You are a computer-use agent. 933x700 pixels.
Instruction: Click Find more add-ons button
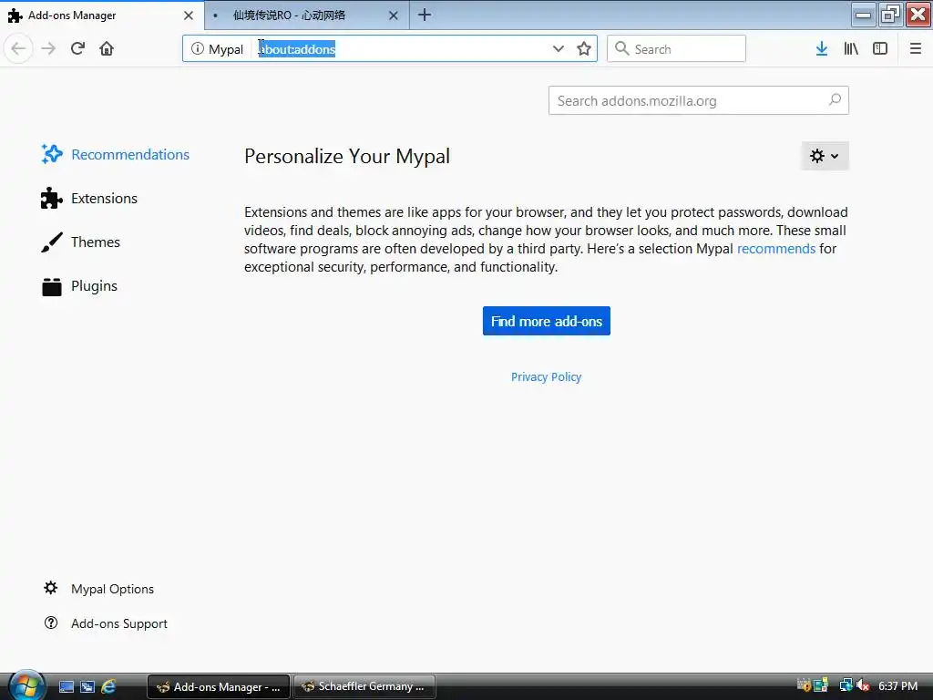[x=547, y=321]
